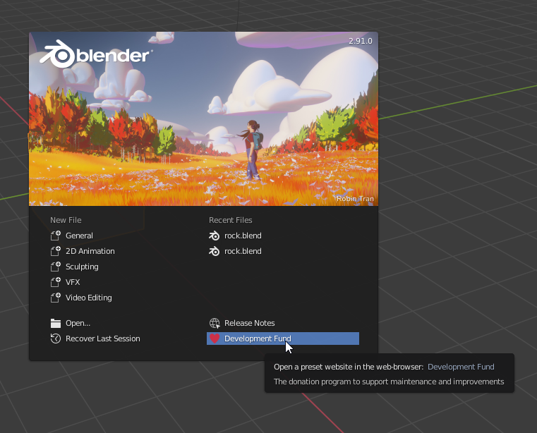Image resolution: width=537 pixels, height=433 pixels.
Task: Click the red heart icon for Development Fund
Action: (x=215, y=339)
